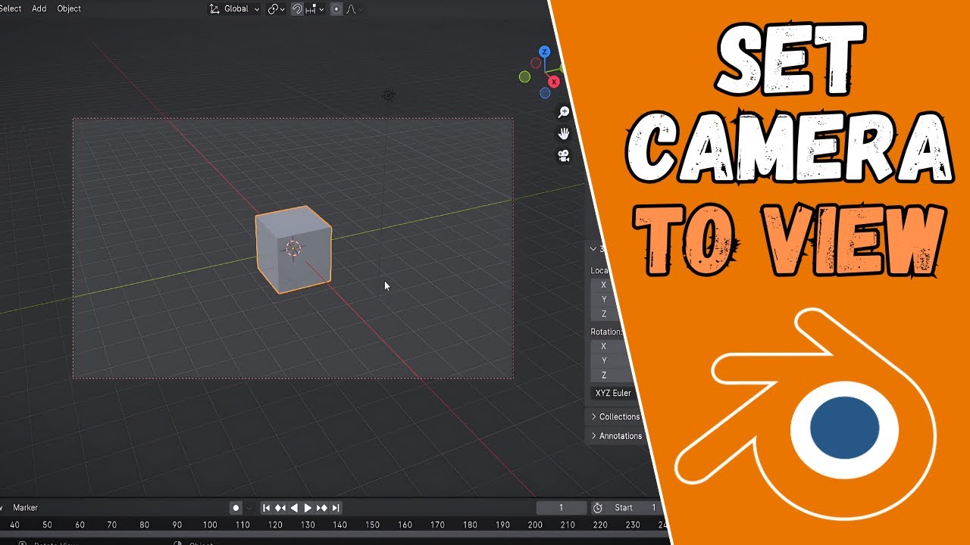Open auto keyframing options dropdown
The image size is (970, 545).
pos(249,508)
